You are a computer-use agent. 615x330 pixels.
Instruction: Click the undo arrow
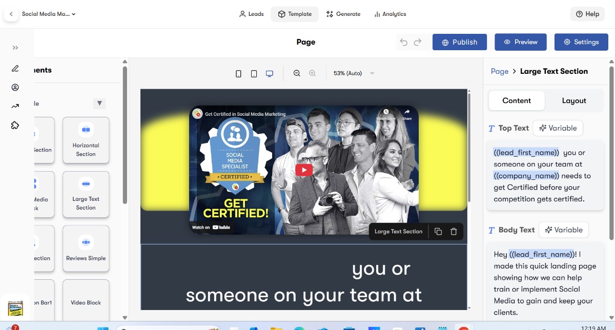click(x=404, y=42)
